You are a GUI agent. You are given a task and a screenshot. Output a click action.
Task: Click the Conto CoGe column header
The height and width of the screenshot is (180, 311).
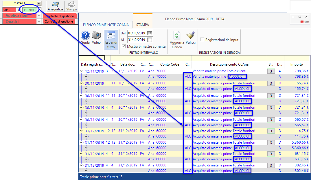[x=170, y=64]
